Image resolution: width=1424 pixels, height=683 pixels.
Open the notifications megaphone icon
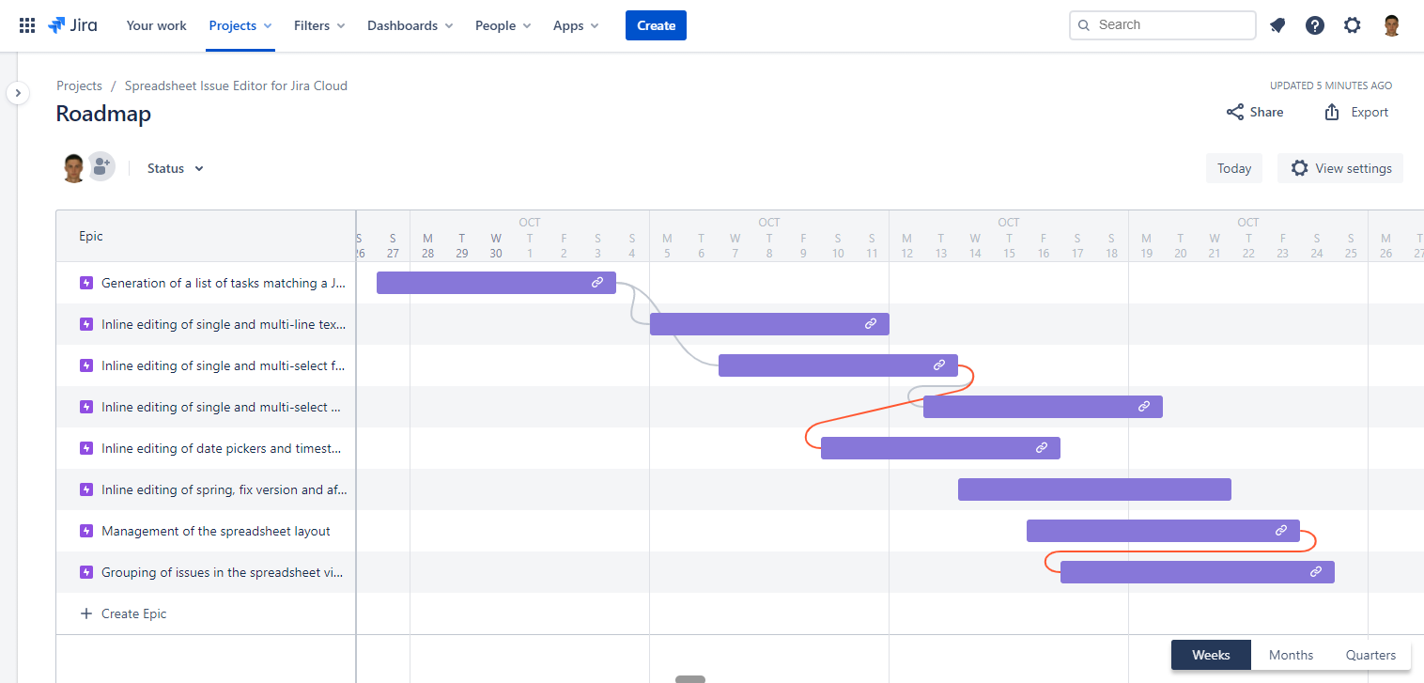pos(1277,25)
